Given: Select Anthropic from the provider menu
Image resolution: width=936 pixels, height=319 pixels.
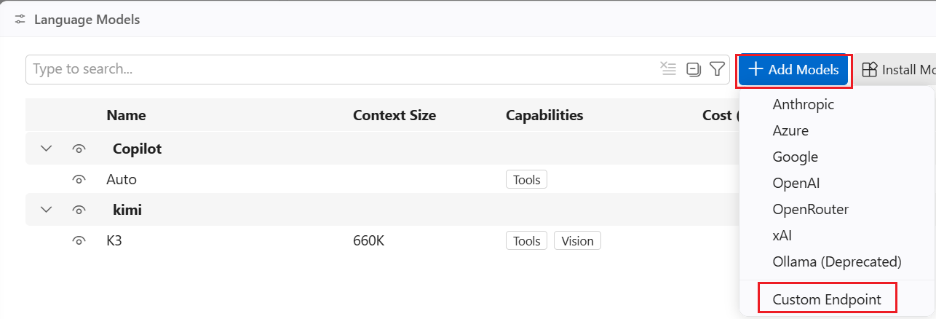Looking at the screenshot, I should [x=804, y=104].
